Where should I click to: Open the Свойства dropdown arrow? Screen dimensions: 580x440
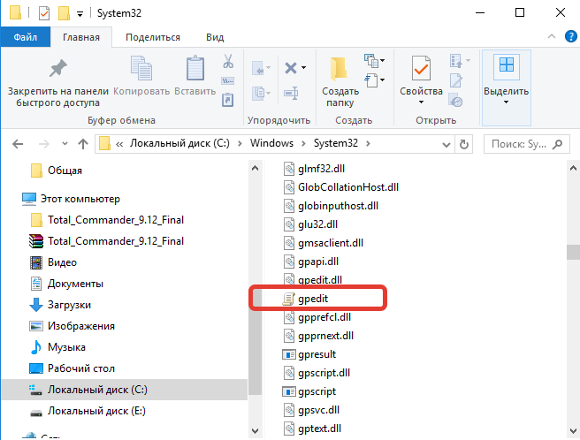[421, 102]
